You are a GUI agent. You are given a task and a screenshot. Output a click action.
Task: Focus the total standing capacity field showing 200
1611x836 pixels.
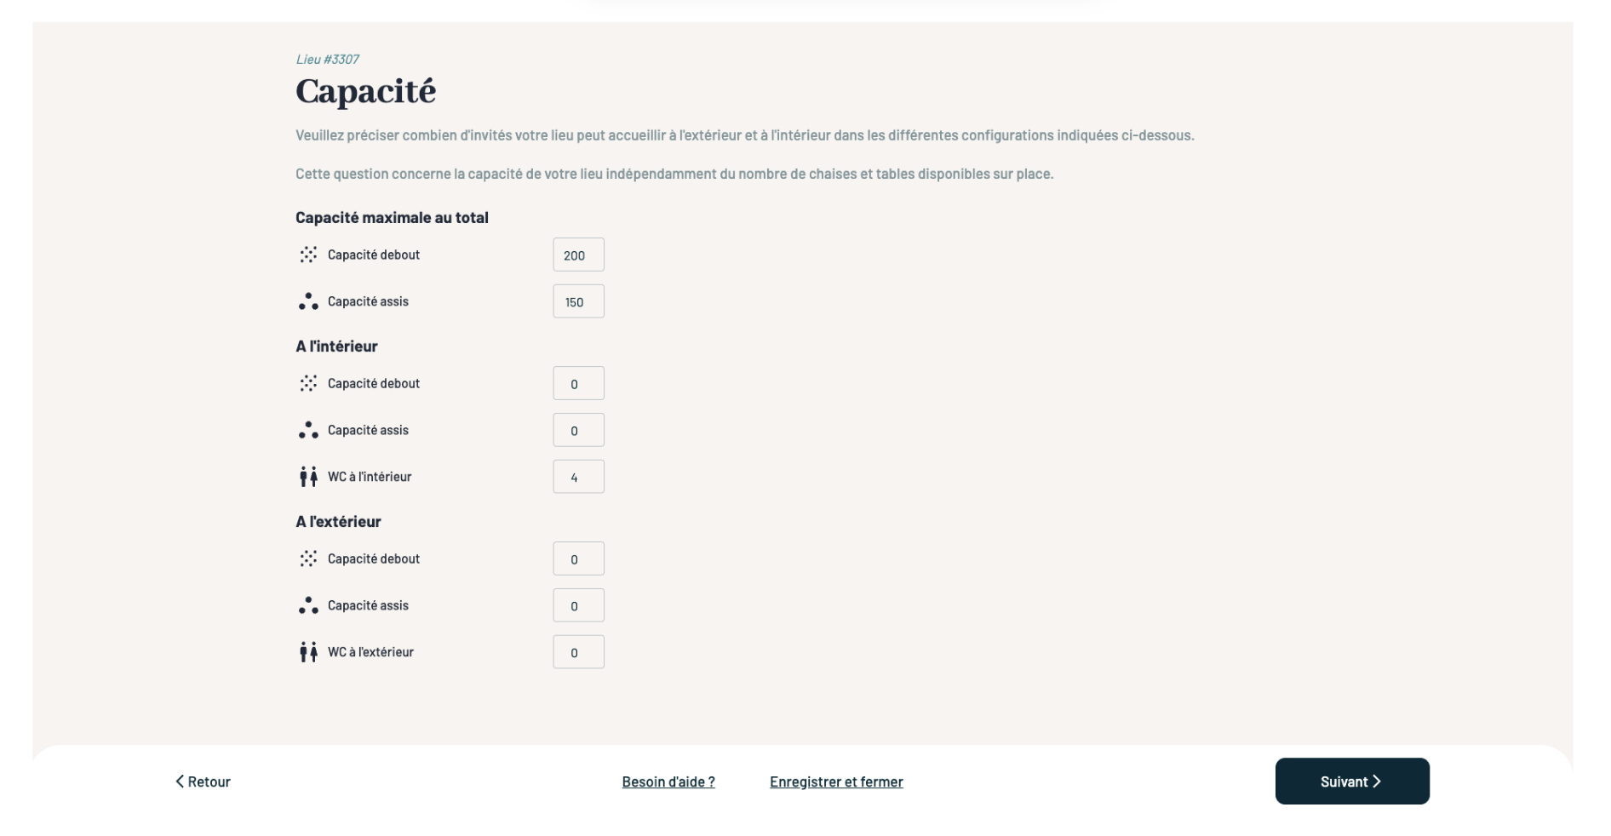(x=578, y=255)
